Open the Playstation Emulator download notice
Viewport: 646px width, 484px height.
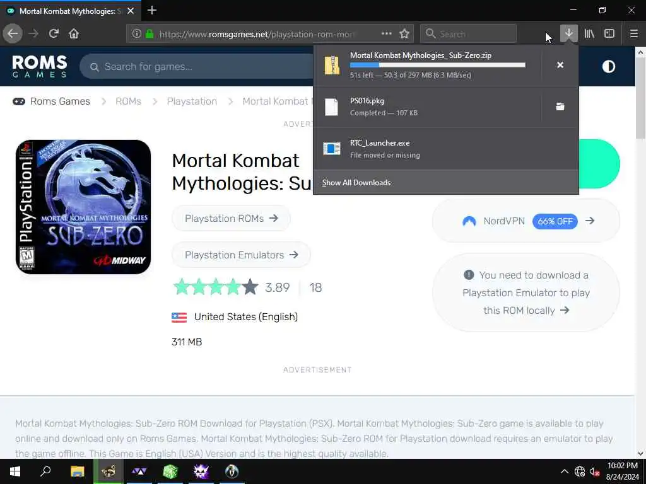coord(526,292)
